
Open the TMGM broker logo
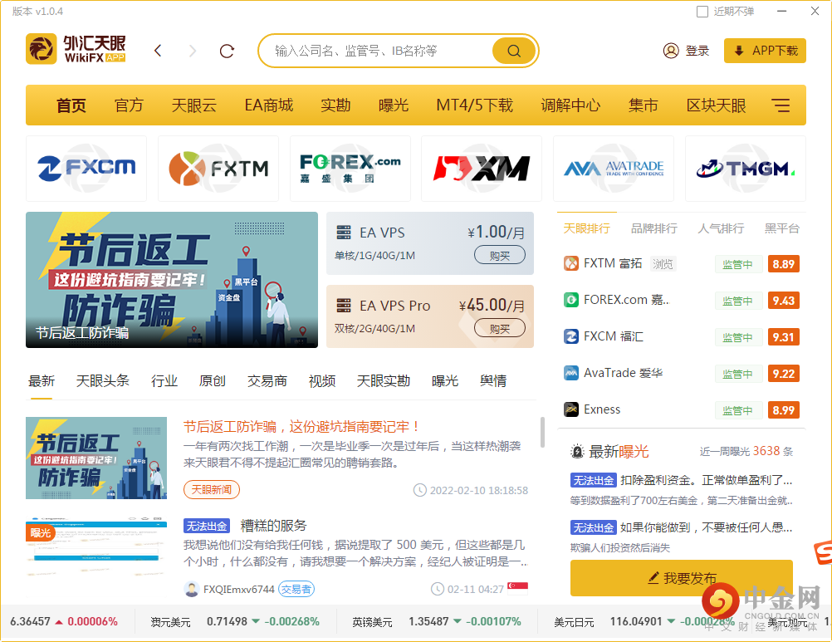point(745,168)
